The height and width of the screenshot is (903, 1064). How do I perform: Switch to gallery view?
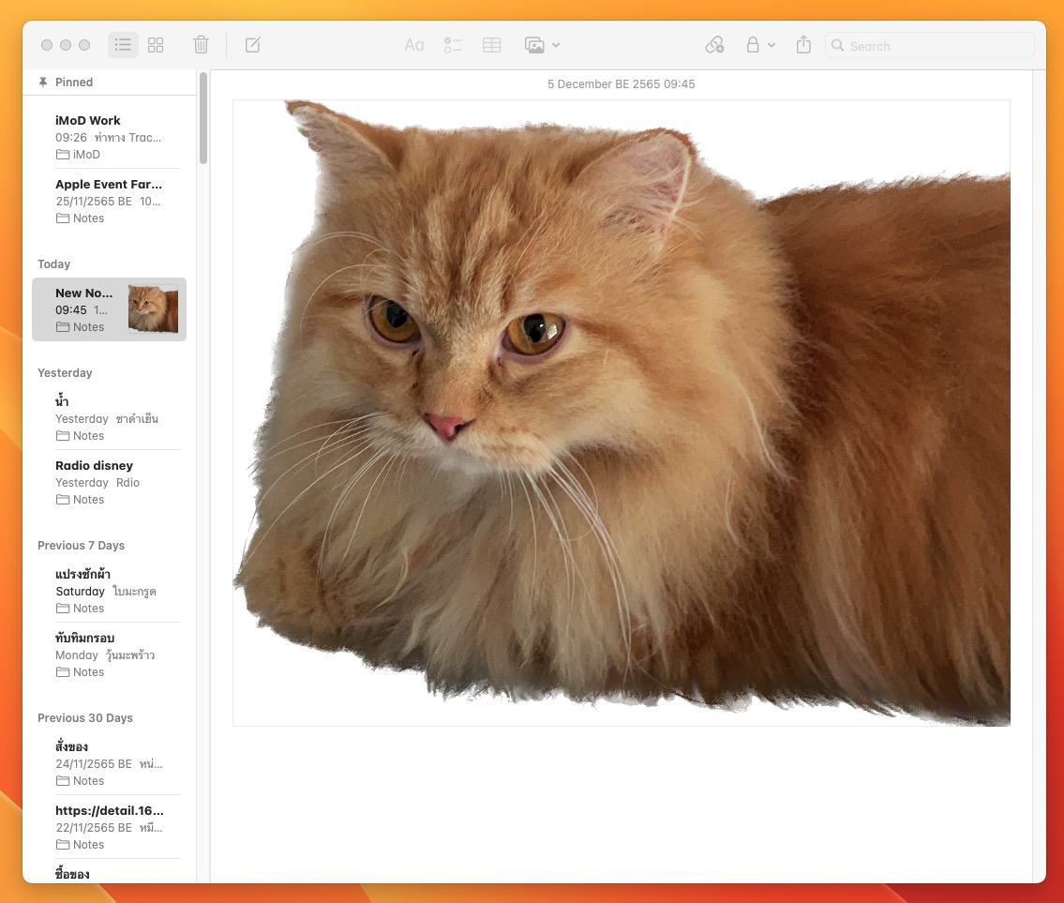coord(156,45)
